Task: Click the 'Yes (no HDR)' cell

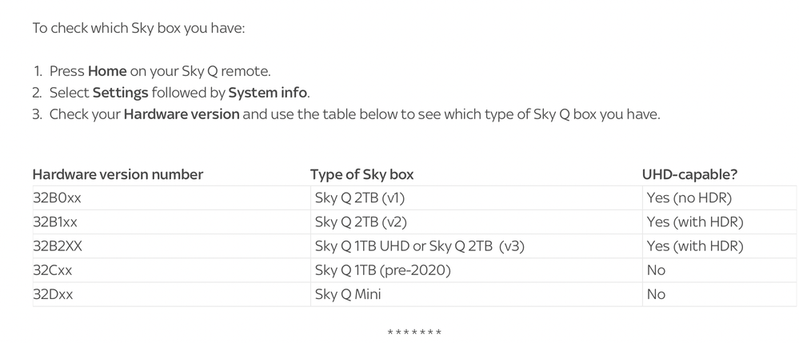Action: [x=689, y=198]
